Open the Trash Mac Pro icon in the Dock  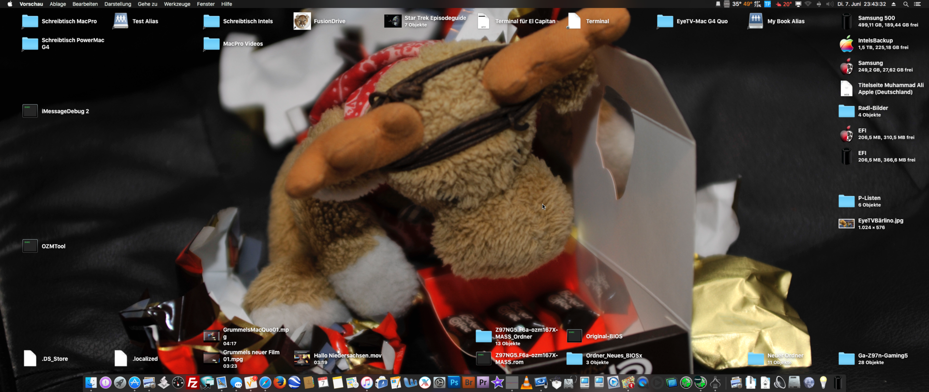coord(838,383)
